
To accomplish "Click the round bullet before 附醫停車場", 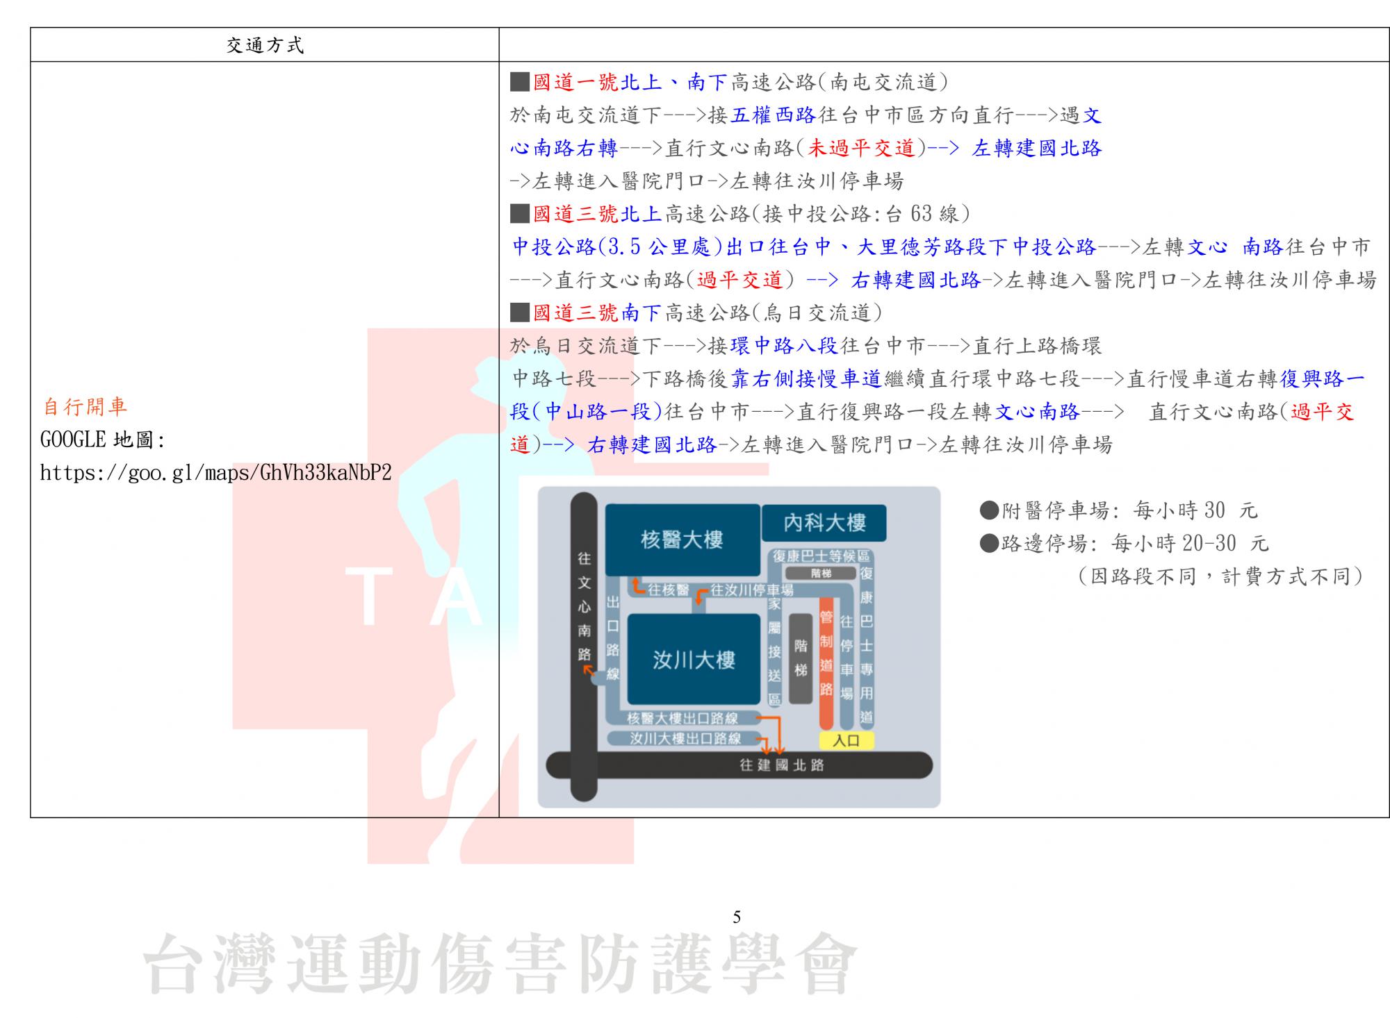I will click(988, 511).
